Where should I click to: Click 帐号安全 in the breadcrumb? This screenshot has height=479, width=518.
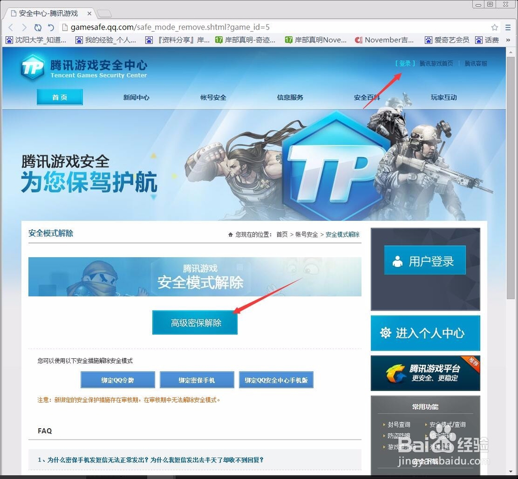(x=307, y=234)
